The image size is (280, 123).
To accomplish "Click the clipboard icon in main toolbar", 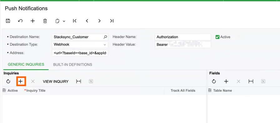I will tap(57, 21).
